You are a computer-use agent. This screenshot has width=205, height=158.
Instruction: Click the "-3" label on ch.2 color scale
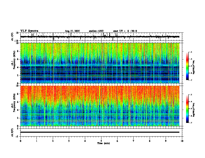coord(191,95)
